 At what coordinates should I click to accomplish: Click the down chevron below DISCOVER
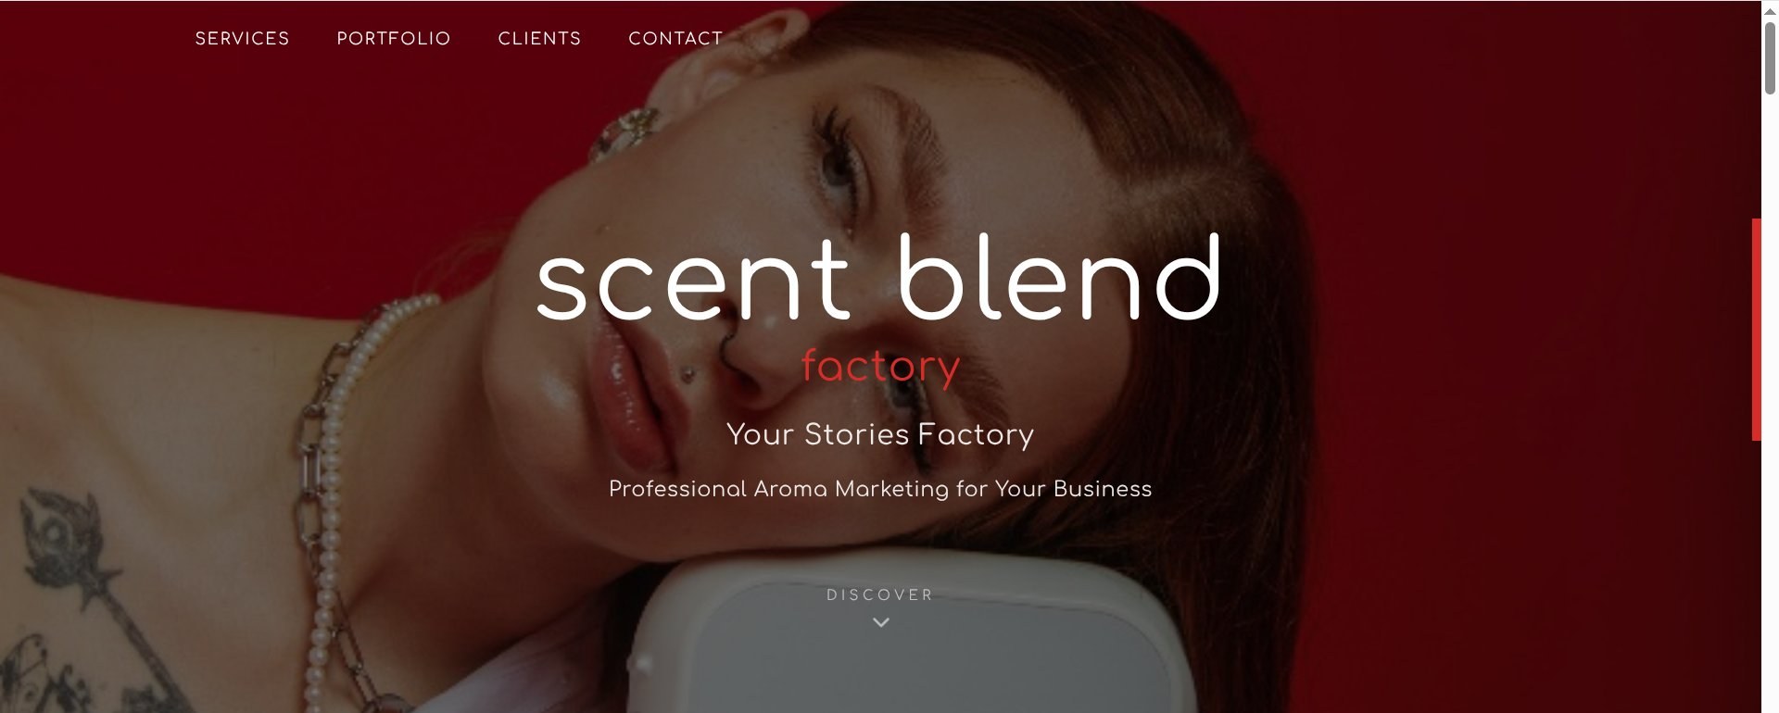(881, 622)
